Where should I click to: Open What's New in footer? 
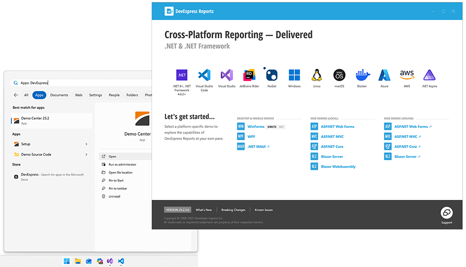click(x=204, y=210)
